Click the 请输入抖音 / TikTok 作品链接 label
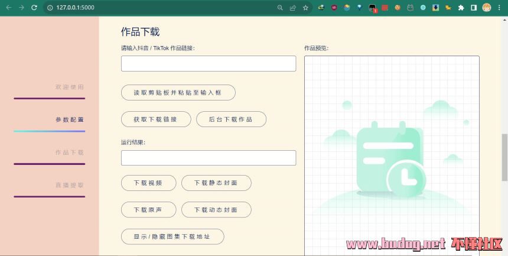 (x=158, y=48)
